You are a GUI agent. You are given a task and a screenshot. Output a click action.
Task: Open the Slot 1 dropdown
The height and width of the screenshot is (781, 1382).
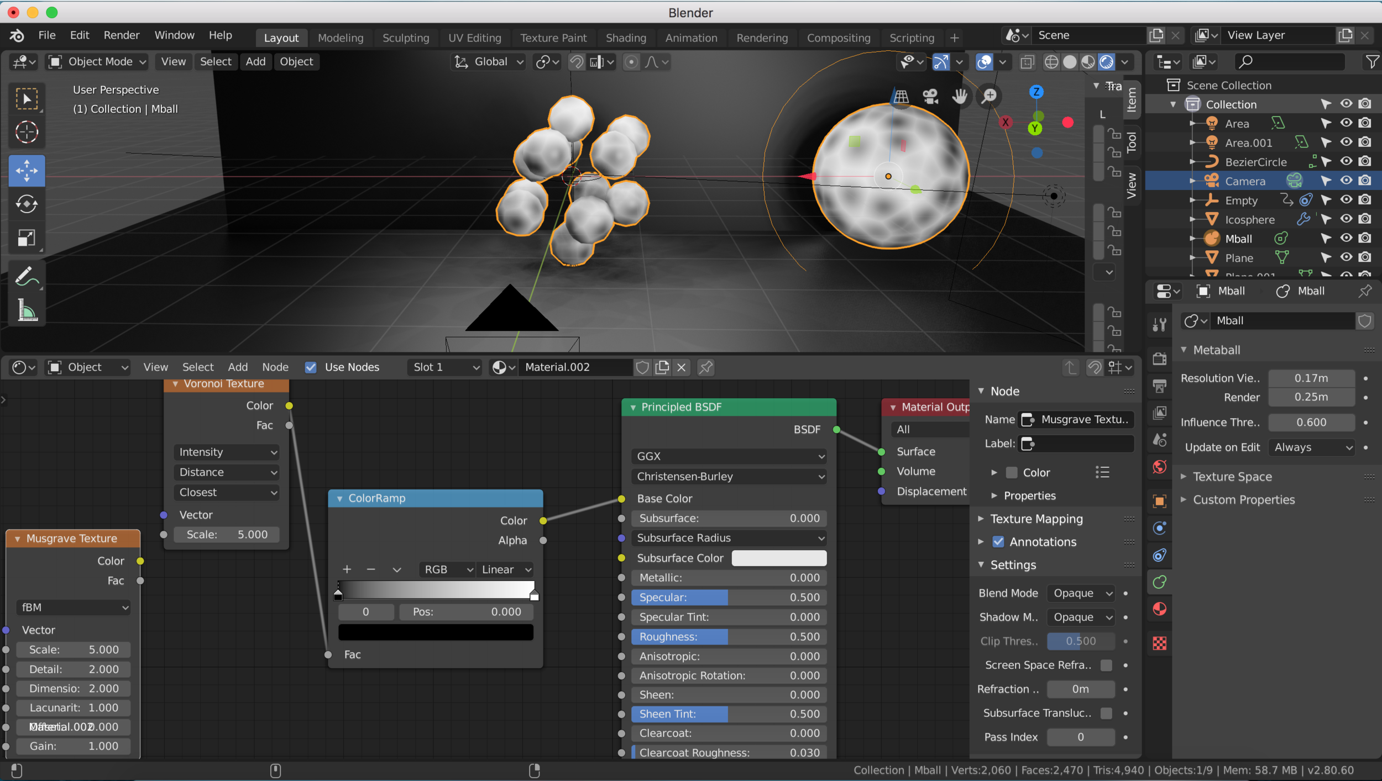point(445,367)
